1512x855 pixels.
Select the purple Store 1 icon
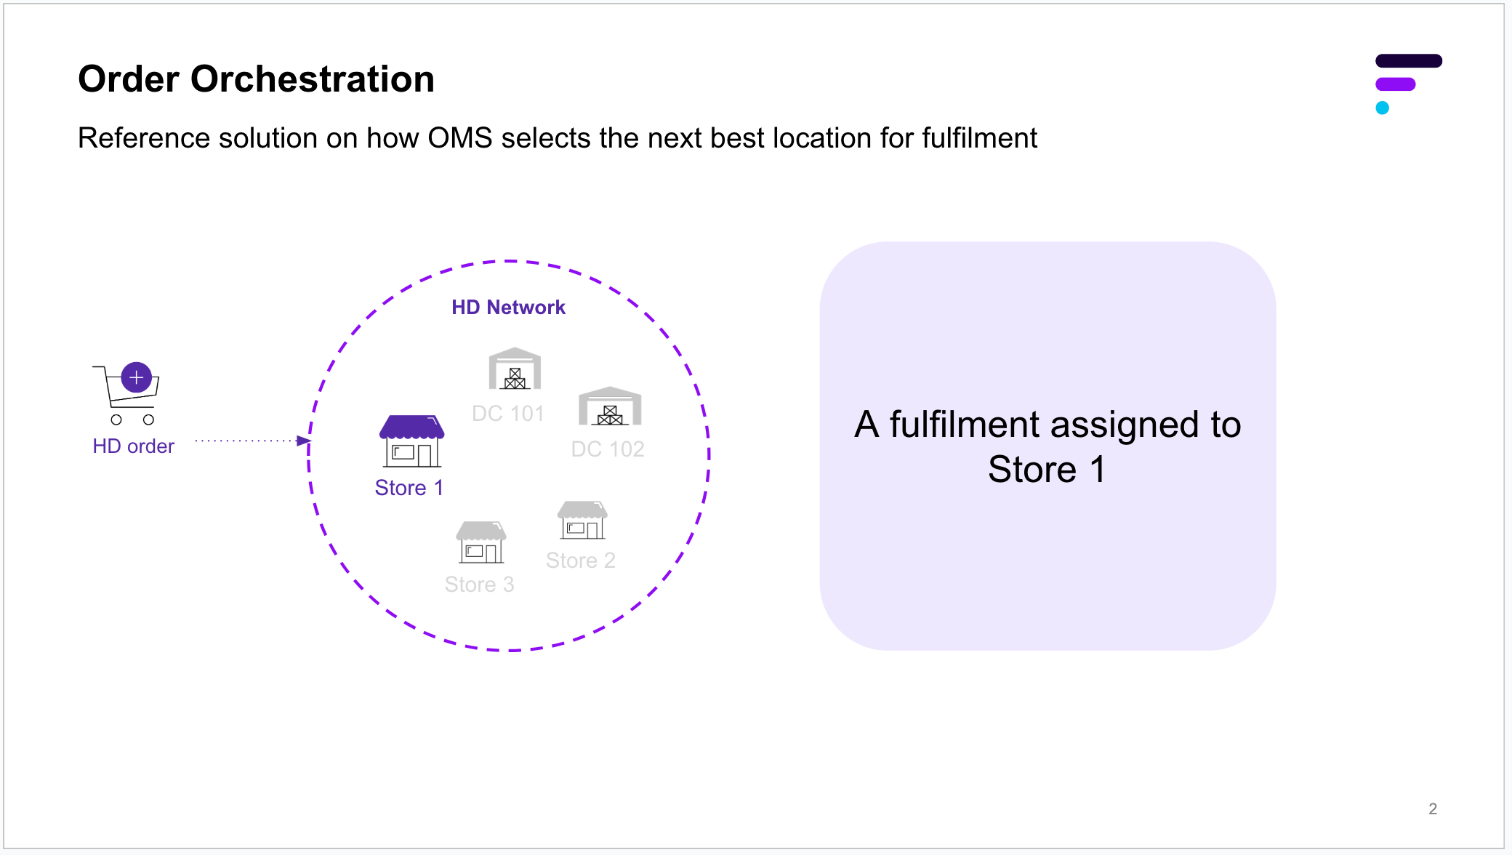(411, 441)
